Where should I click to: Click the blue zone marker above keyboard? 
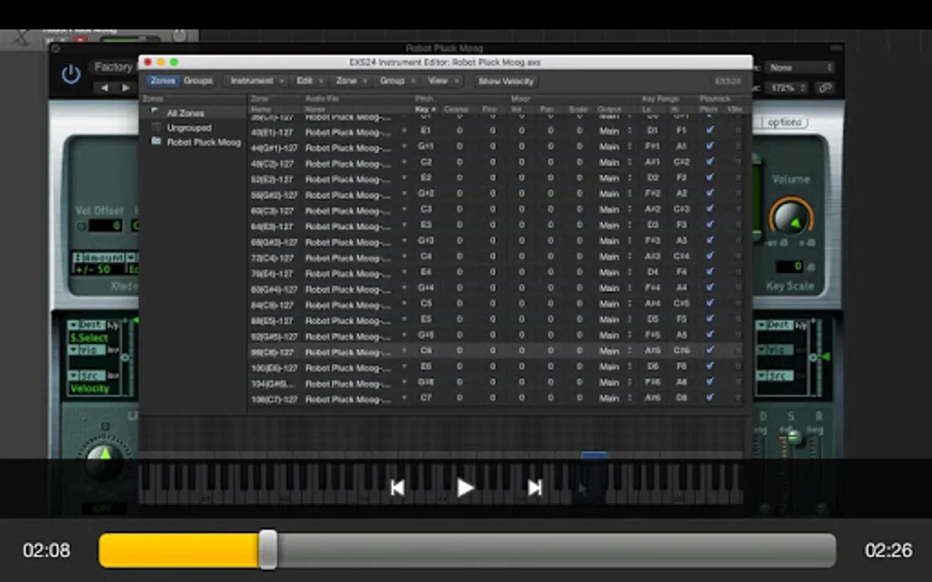594,456
